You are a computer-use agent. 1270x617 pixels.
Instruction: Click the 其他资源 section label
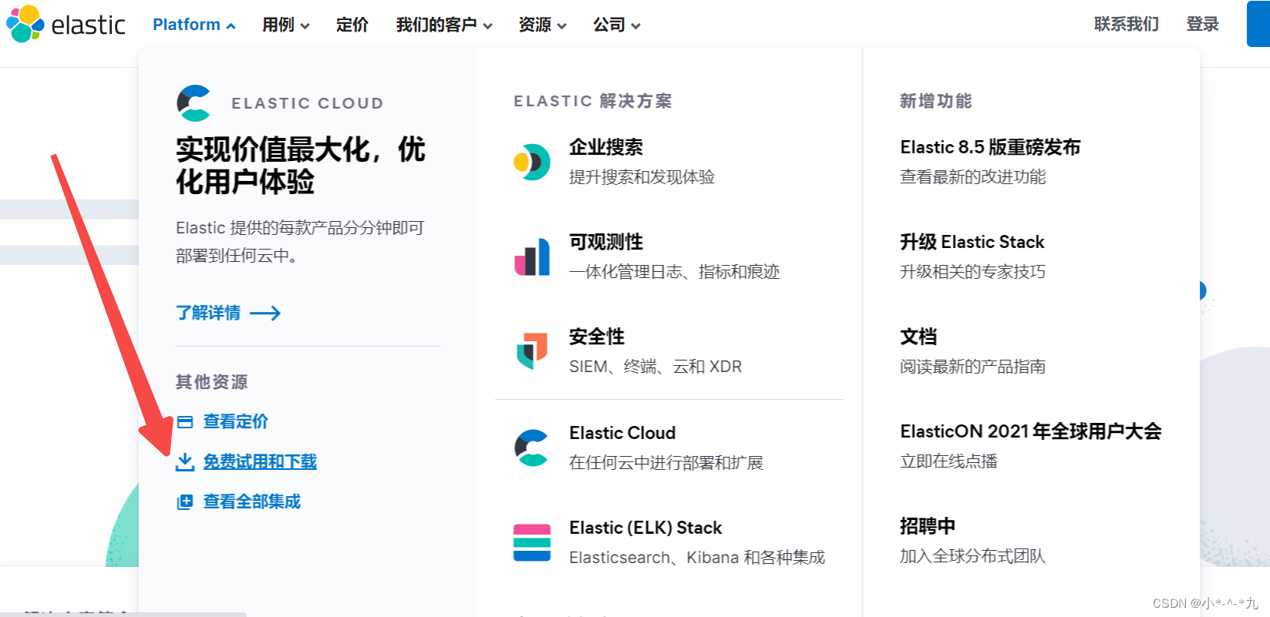pos(212,382)
